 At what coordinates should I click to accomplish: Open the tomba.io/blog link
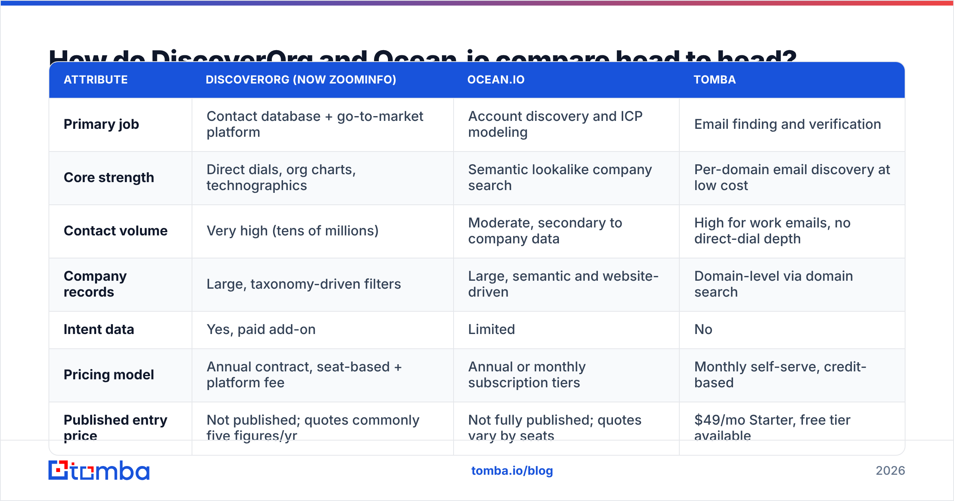pos(512,471)
